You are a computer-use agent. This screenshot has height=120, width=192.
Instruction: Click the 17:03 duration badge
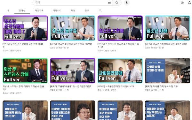[92, 39]
